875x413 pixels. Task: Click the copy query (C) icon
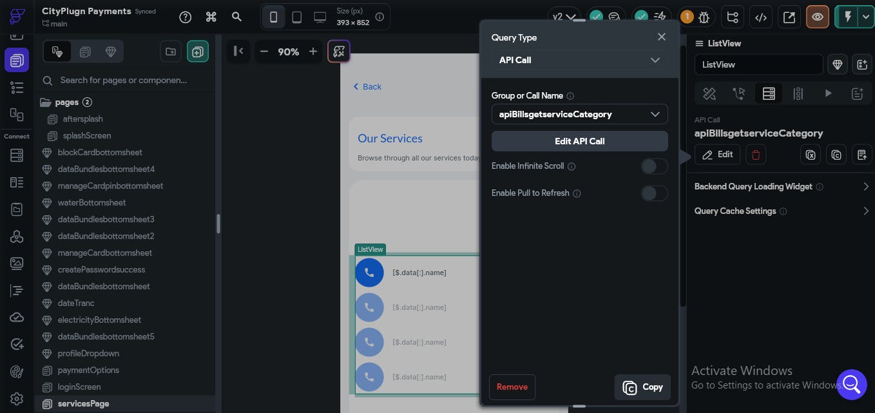(836, 155)
